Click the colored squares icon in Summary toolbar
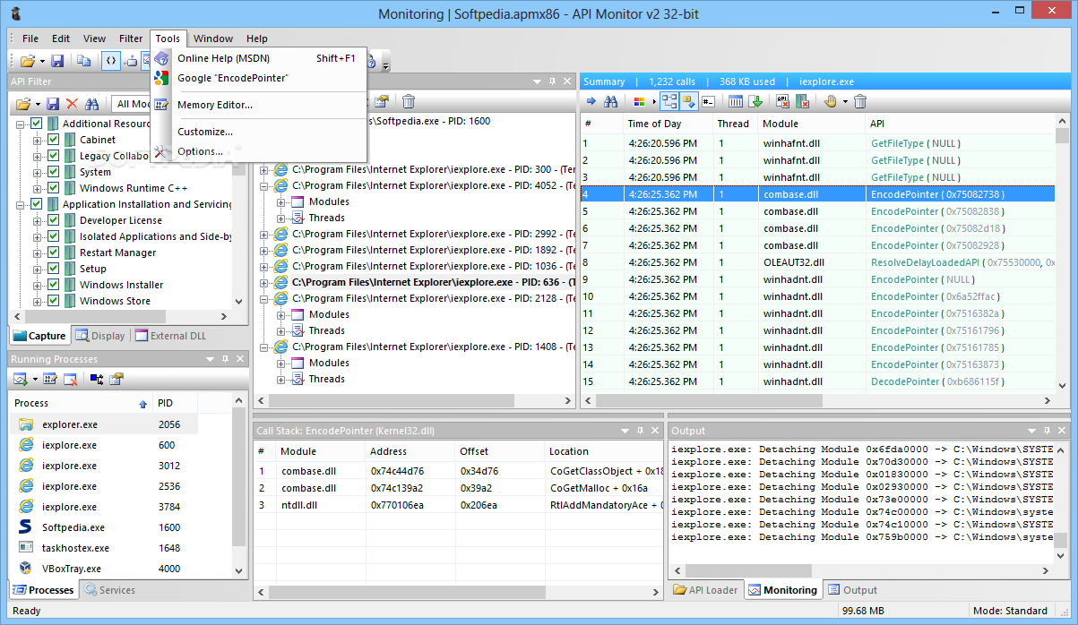This screenshot has height=625, width=1078. [639, 101]
